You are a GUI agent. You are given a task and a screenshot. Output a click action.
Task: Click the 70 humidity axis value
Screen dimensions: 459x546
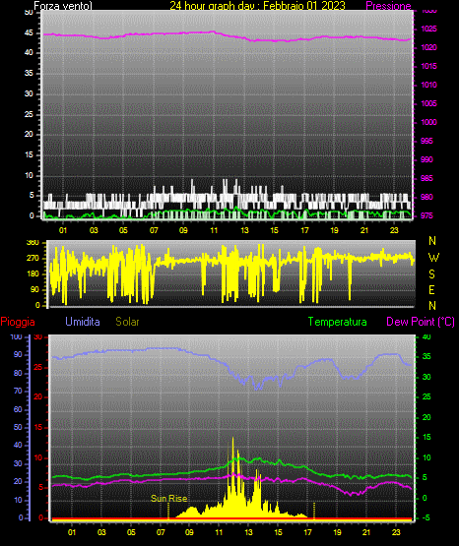click(x=18, y=391)
